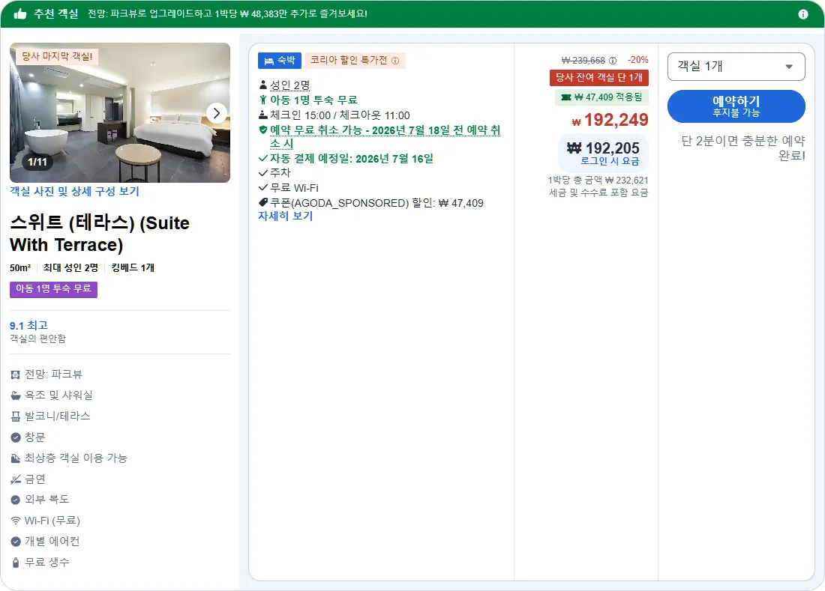Open the info icon in green banner
Image resolution: width=825 pixels, height=591 pixels.
(803, 14)
